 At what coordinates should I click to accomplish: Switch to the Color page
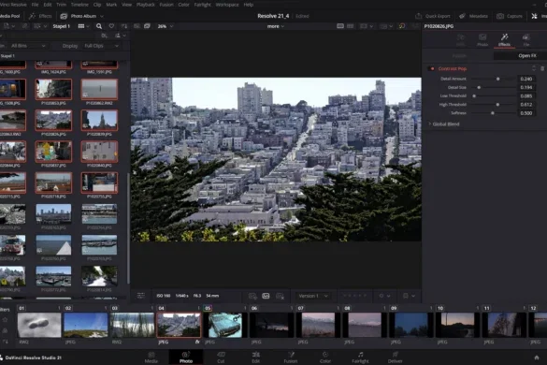pos(325,358)
